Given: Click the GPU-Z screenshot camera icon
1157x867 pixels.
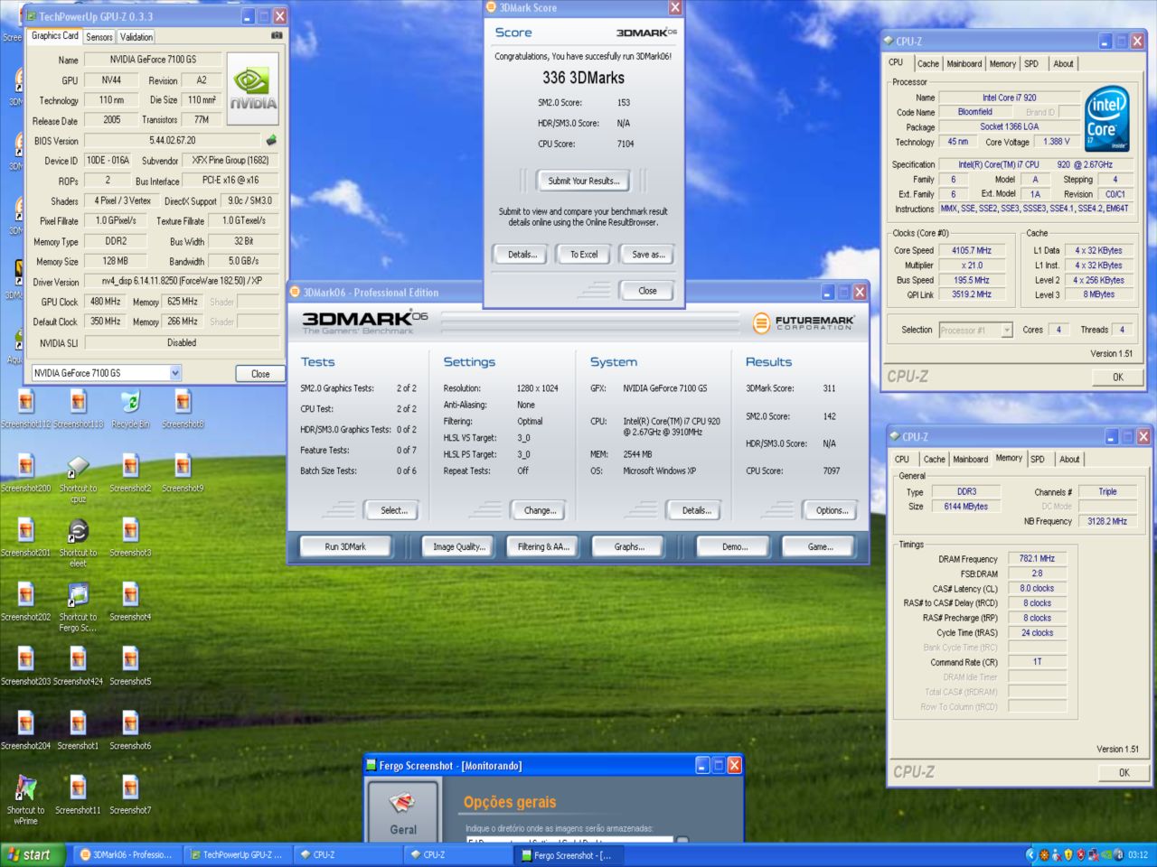Looking at the screenshot, I should (277, 35).
